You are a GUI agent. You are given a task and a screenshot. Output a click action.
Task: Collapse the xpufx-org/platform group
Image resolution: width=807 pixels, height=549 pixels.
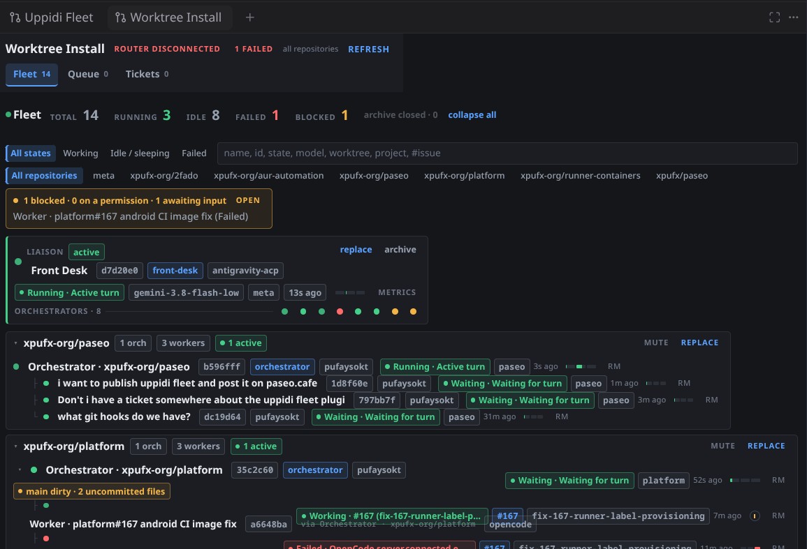(15, 446)
